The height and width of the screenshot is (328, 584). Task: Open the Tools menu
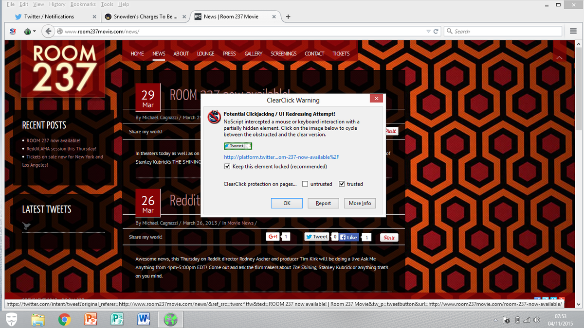107,4
